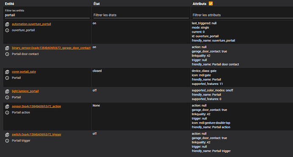Click the entity filter field containing portail
Image resolution: width=293 pixels, height=157 pixels.
coord(47,14)
